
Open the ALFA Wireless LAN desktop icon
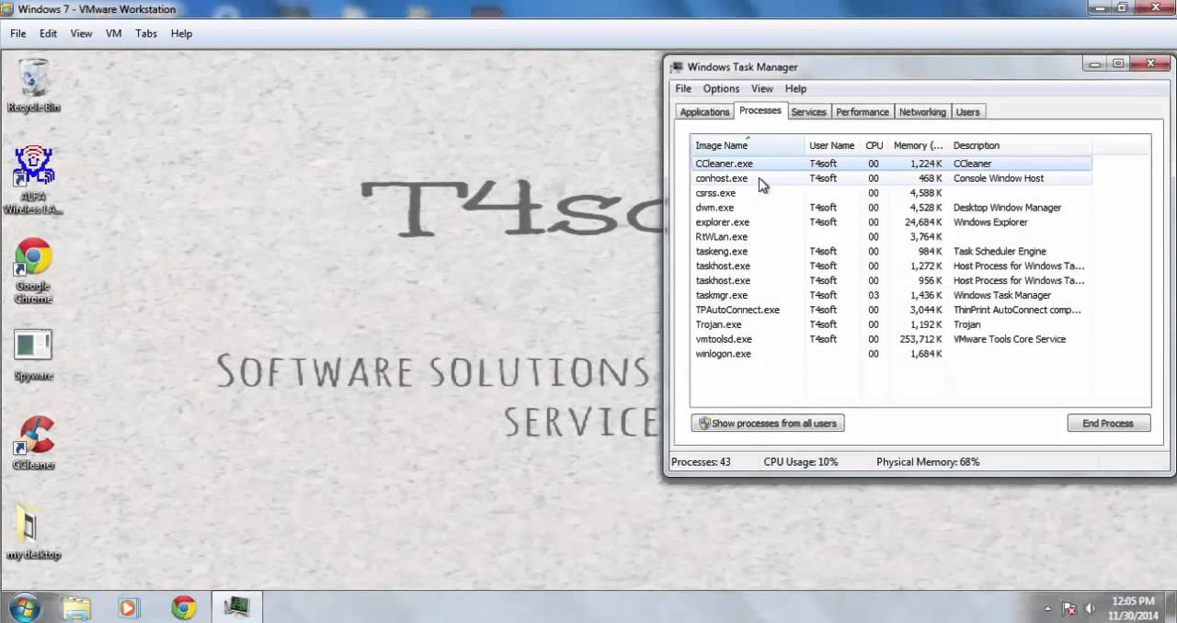point(34,179)
